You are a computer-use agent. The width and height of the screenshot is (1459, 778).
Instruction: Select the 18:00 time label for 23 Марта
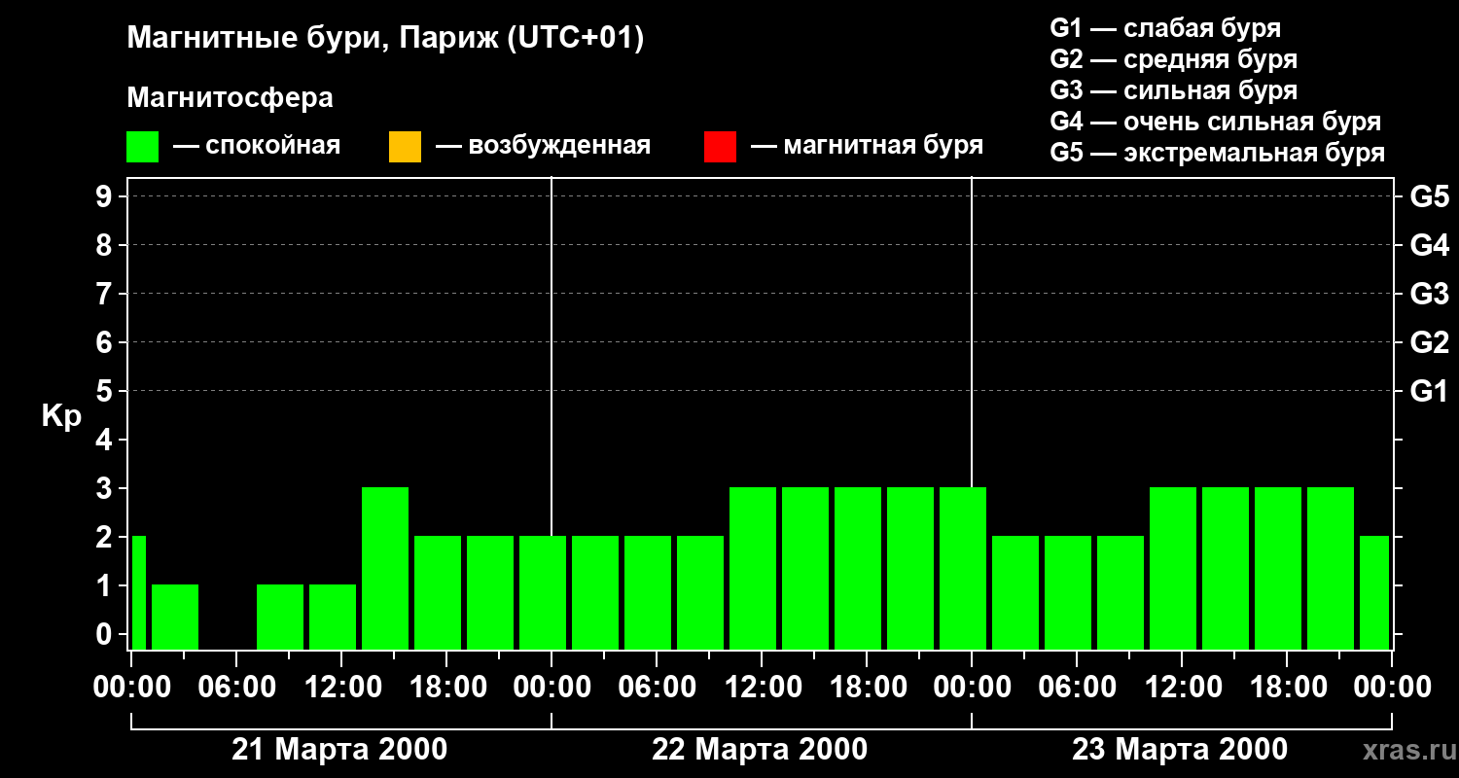point(1287,688)
